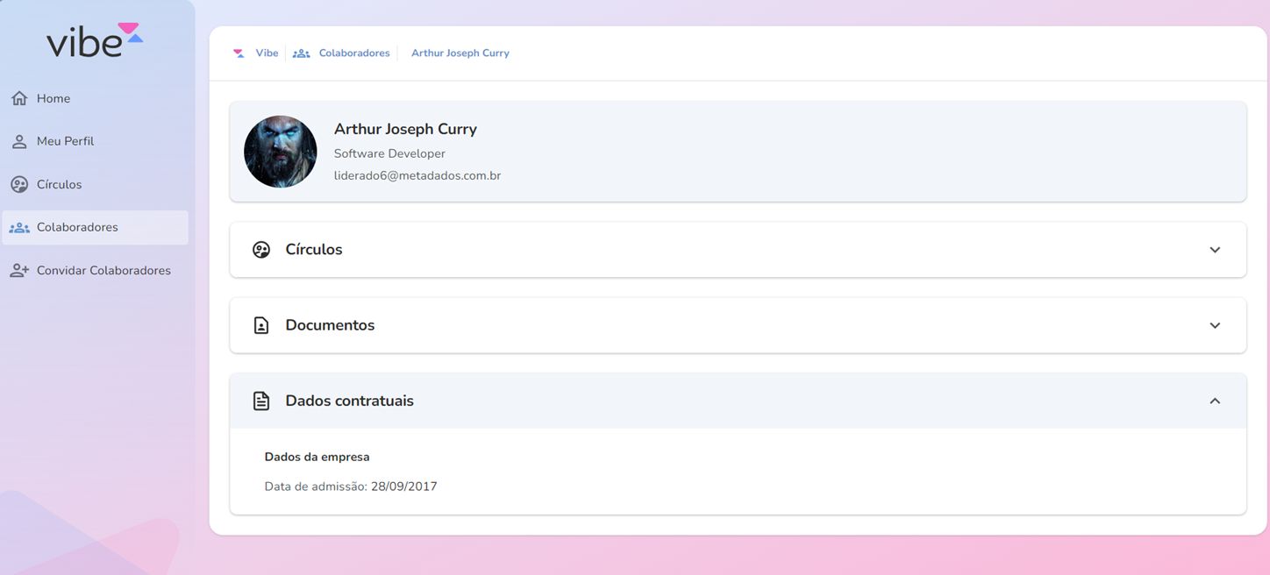Click Arthur Joseph Curry's profile photo
This screenshot has width=1270, height=575.
[281, 152]
